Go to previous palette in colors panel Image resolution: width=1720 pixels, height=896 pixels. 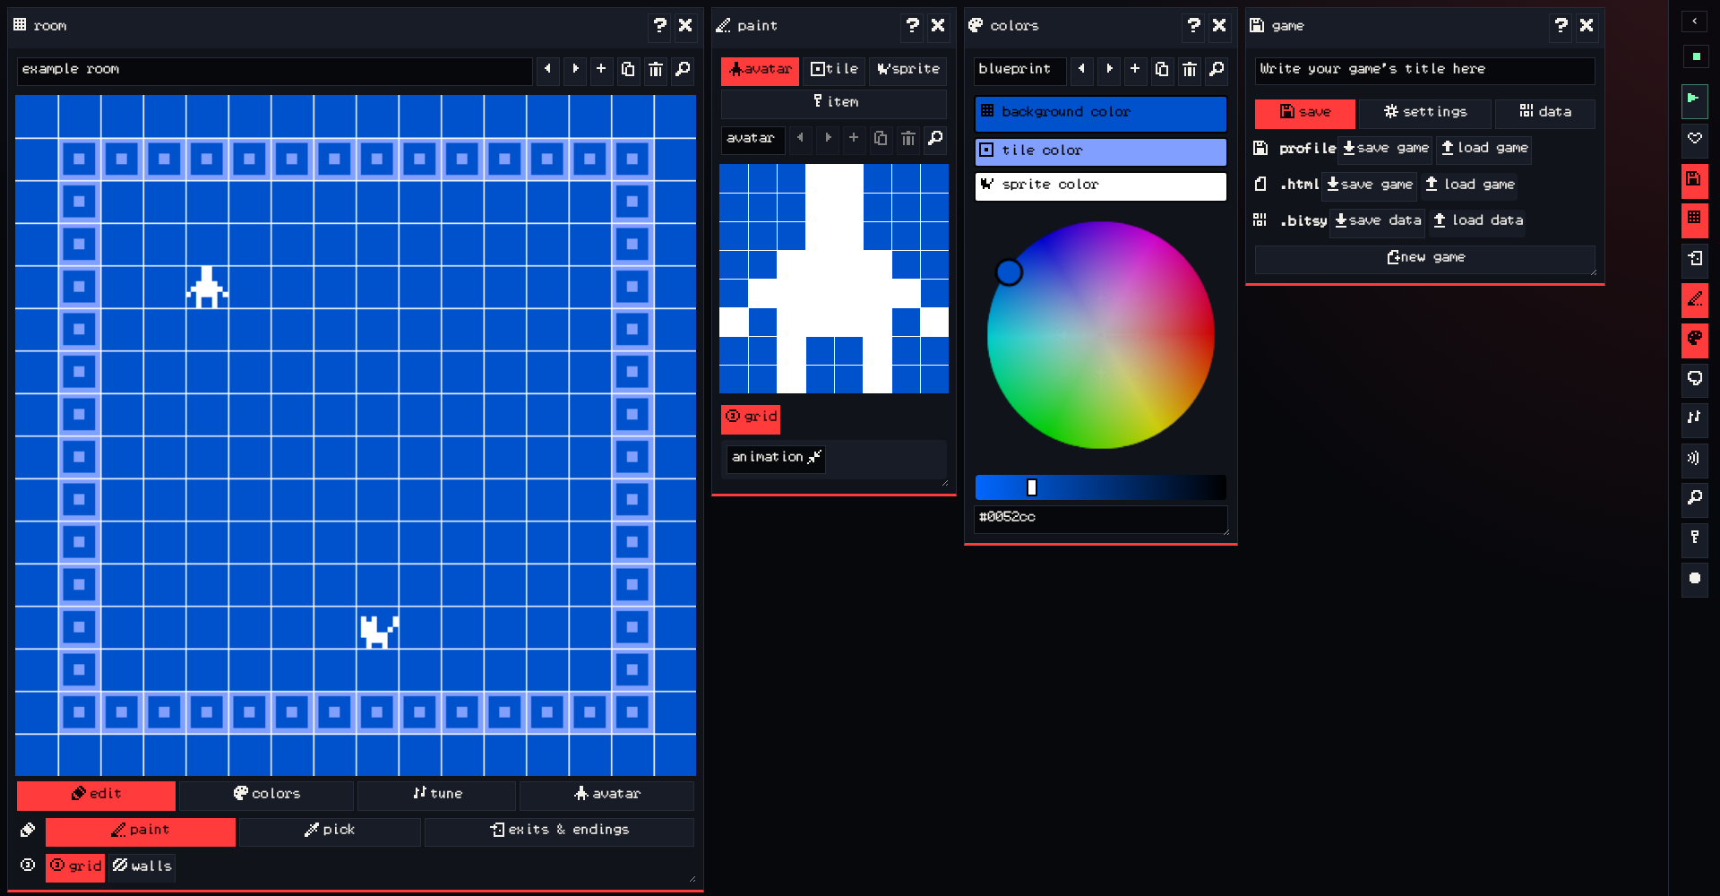coord(1081,70)
